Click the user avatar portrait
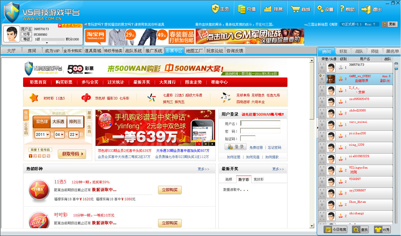 pos(11,34)
